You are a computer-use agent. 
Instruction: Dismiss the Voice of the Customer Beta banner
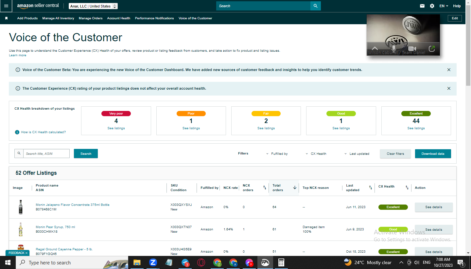[x=449, y=70]
